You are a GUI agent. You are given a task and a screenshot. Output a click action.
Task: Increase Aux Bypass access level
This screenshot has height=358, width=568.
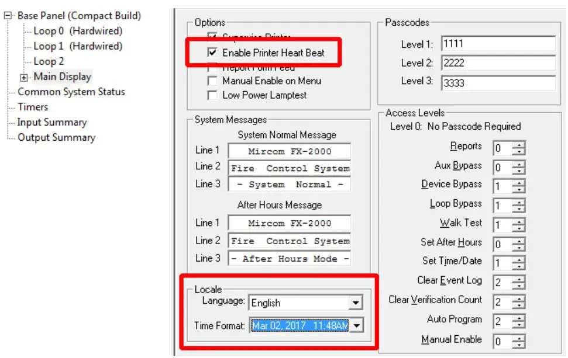(519, 164)
